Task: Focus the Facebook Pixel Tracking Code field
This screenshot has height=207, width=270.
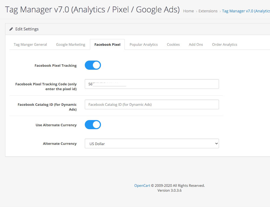Action: 152,84
